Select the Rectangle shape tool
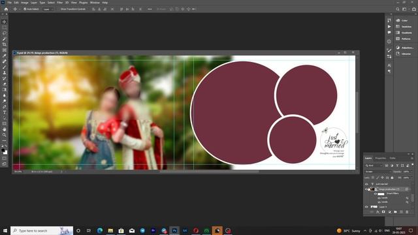Image resolution: width=418 pixels, height=235 pixels. pos(5,123)
